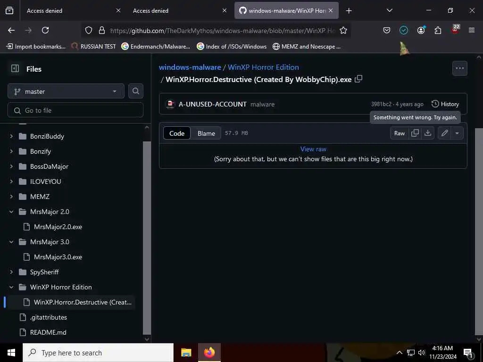Collapse the MrsMajor 3.0 folder
The width and height of the screenshot is (483, 362).
[x=11, y=242]
